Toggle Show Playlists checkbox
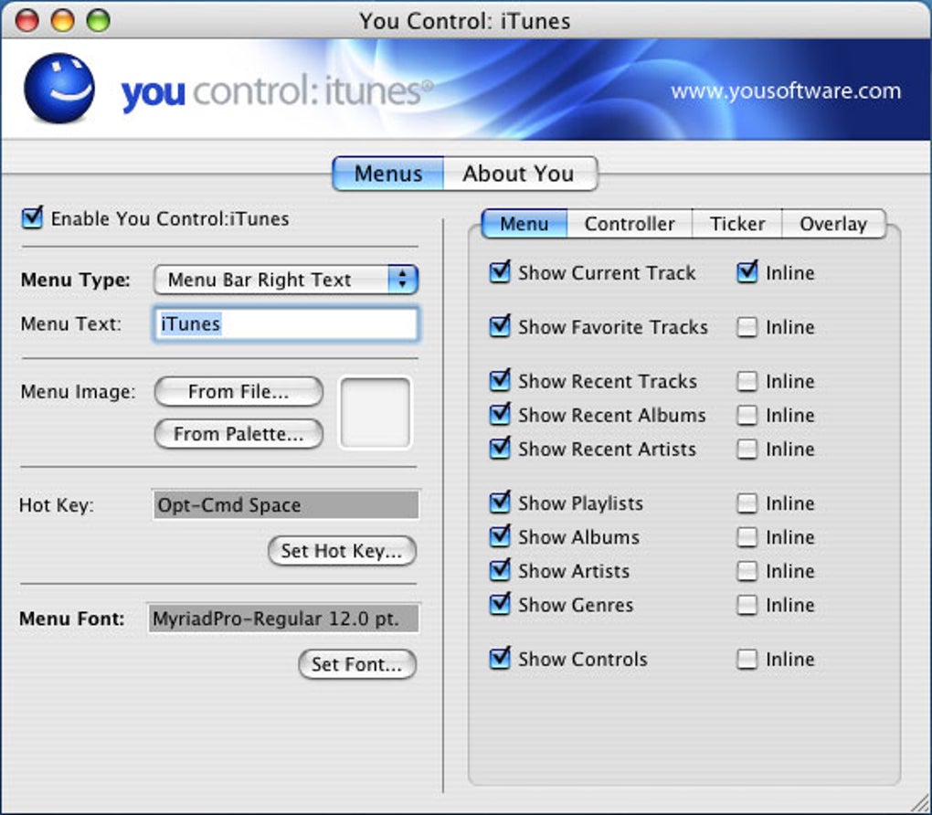 [x=500, y=503]
